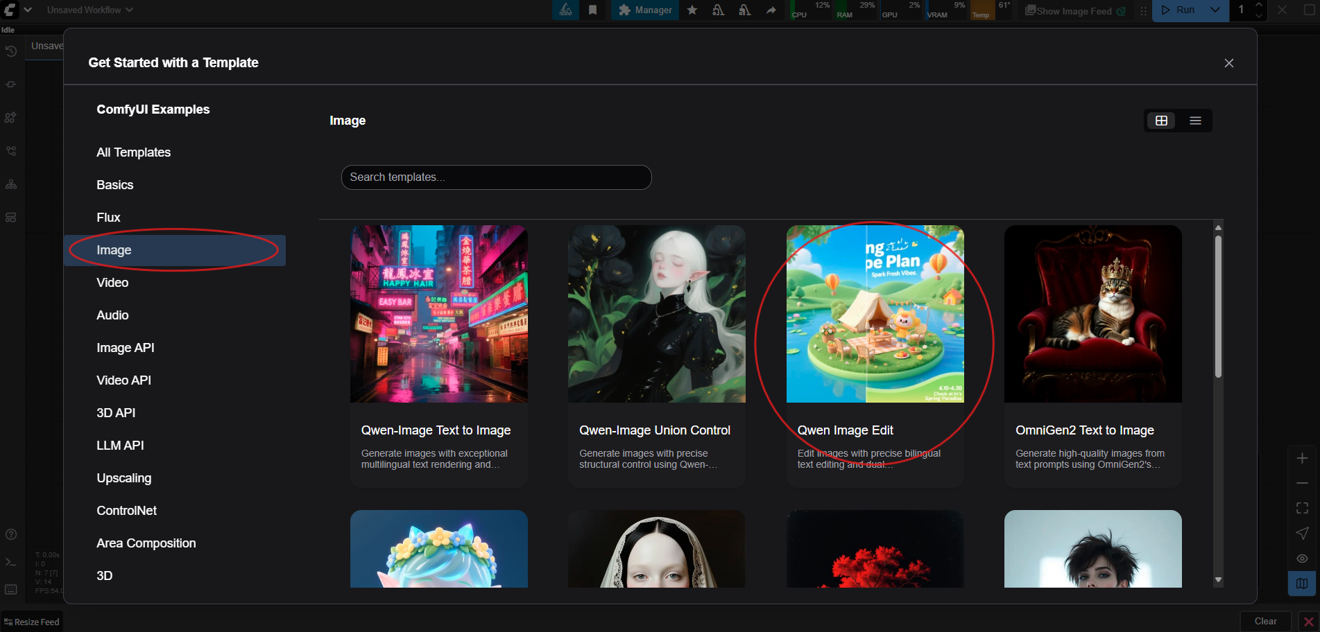The image size is (1320, 632).
Task: Open the workflows sidebar icon
Action: click(10, 151)
